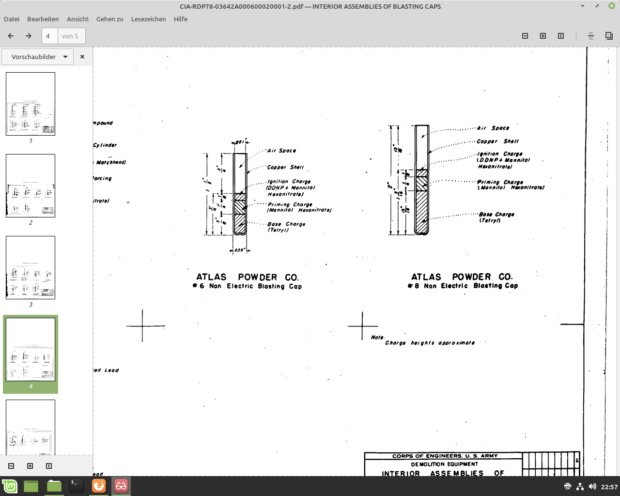
Task: Click the toolbar zoom out icon
Action: [525, 36]
